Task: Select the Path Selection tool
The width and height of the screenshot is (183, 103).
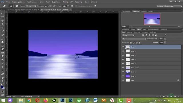Action: click(3, 70)
